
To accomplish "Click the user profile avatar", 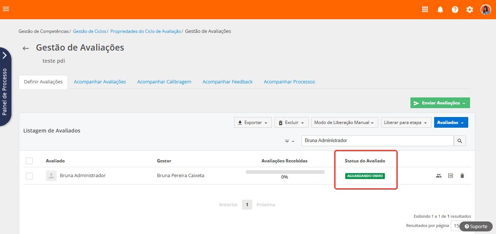I will [x=485, y=10].
